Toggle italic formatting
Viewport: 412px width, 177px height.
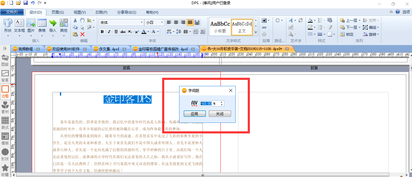coord(109,31)
